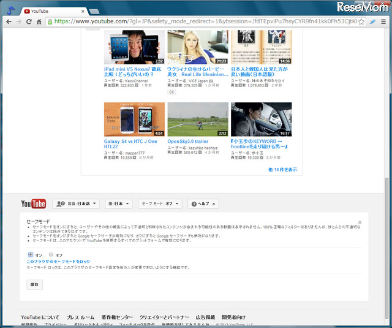Expand the セーフモード: オフ dropdown
Screen dimensions: 392x328
[160, 204]
